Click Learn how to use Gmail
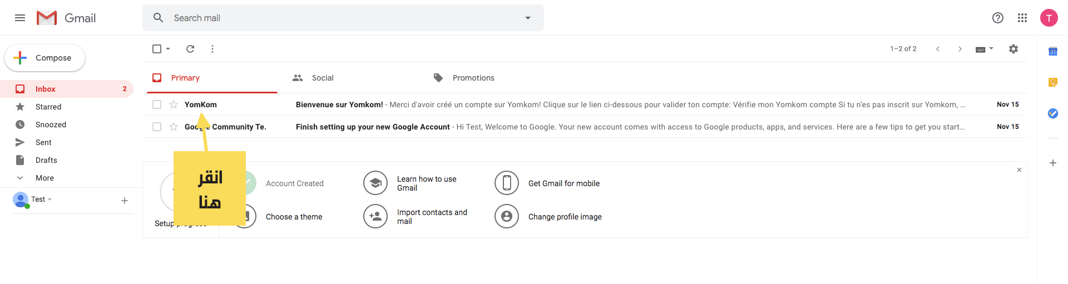Viewport: 1068px width, 284px height. [x=427, y=183]
